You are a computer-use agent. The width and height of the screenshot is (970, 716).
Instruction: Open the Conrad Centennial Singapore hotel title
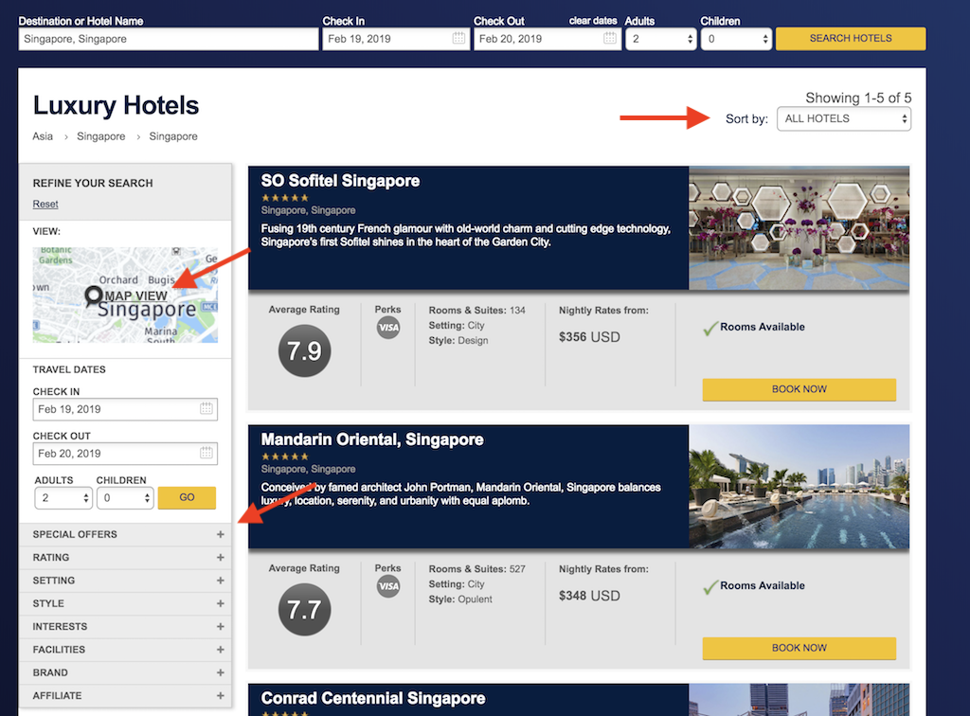click(x=373, y=698)
